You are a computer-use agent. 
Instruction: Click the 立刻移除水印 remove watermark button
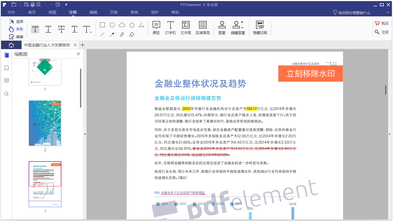(311, 74)
